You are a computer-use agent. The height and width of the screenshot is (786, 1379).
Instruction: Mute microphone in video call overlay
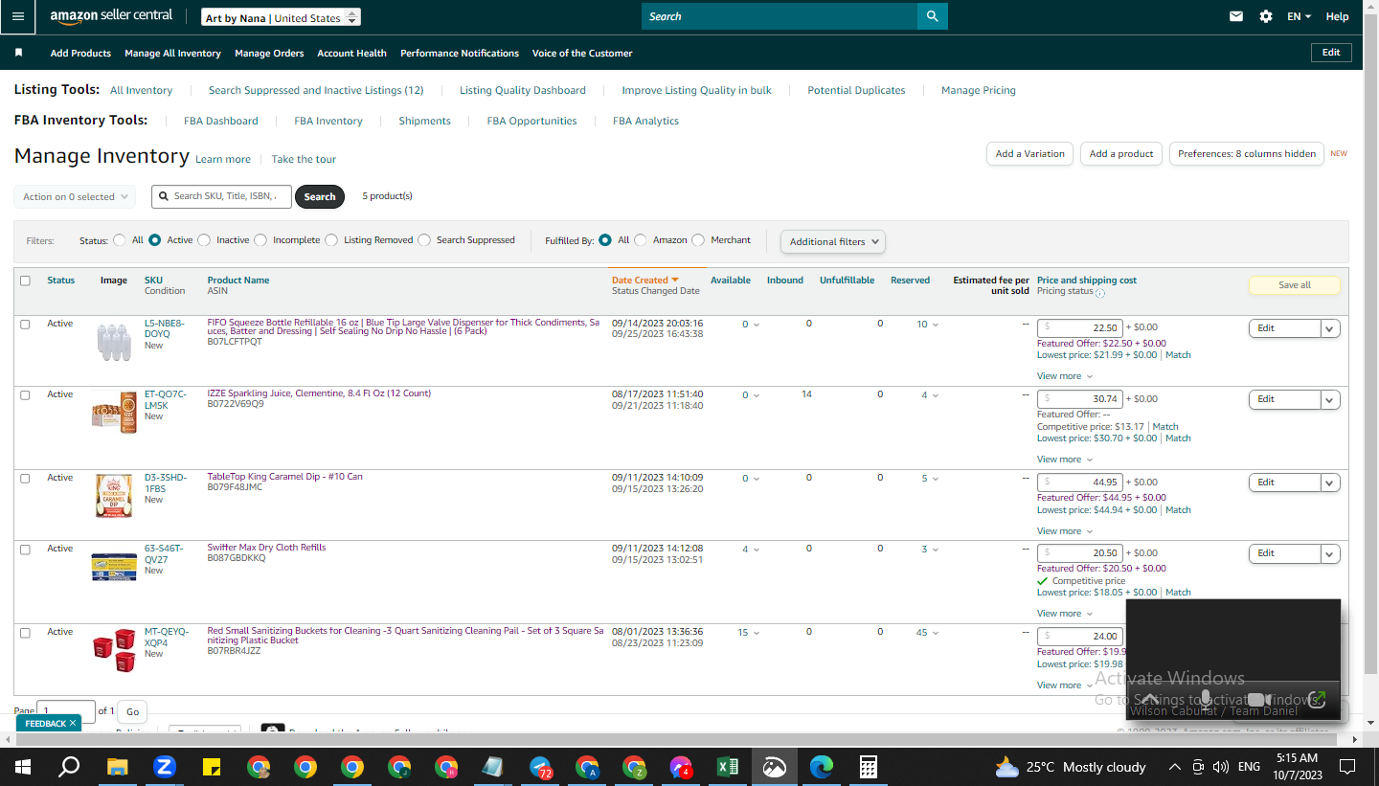tap(1206, 700)
